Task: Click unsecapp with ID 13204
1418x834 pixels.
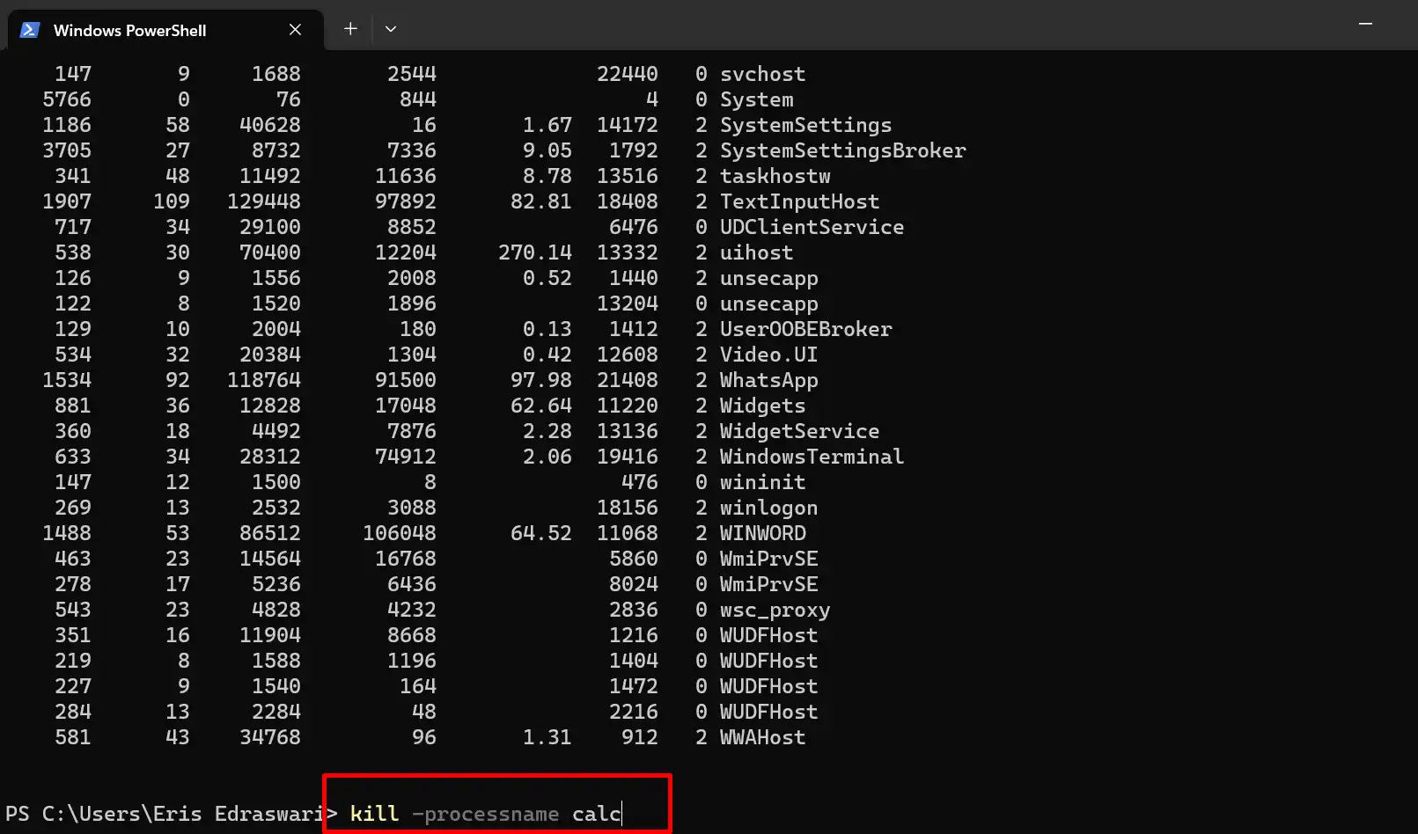Action: click(768, 304)
